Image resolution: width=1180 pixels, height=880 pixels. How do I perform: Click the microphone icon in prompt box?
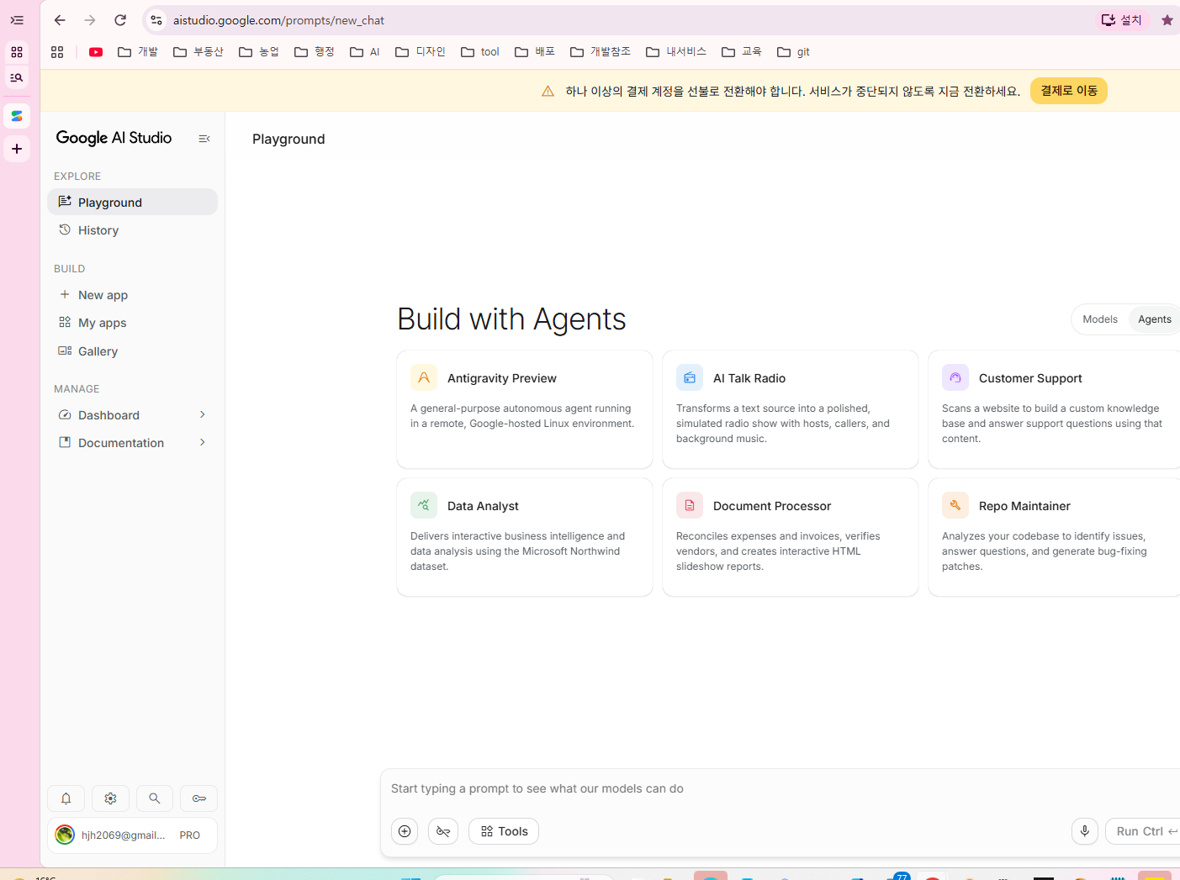coord(1085,831)
